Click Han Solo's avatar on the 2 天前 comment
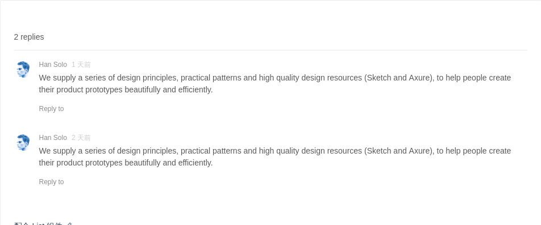 tap(23, 142)
